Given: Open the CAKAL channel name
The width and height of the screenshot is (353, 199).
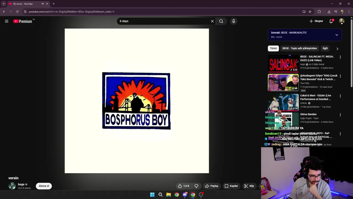Looking at the screenshot, I should 304,103.
